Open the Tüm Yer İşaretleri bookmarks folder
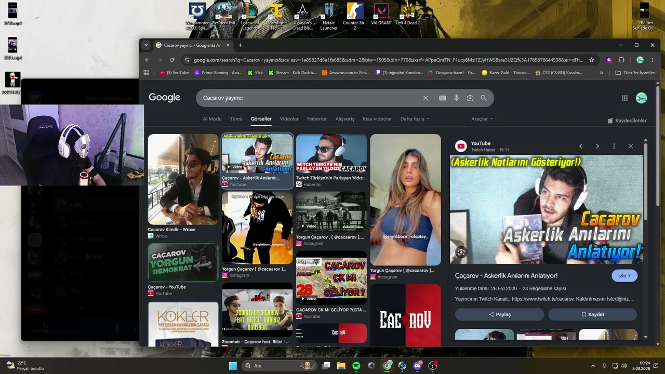 [635, 73]
